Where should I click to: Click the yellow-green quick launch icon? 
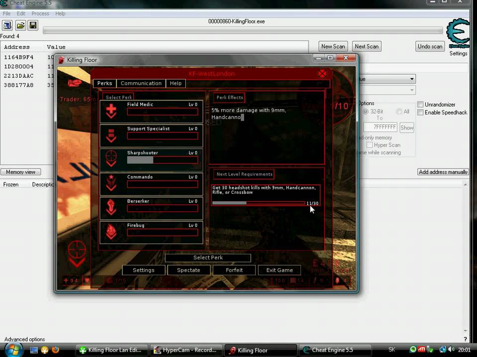(45, 350)
